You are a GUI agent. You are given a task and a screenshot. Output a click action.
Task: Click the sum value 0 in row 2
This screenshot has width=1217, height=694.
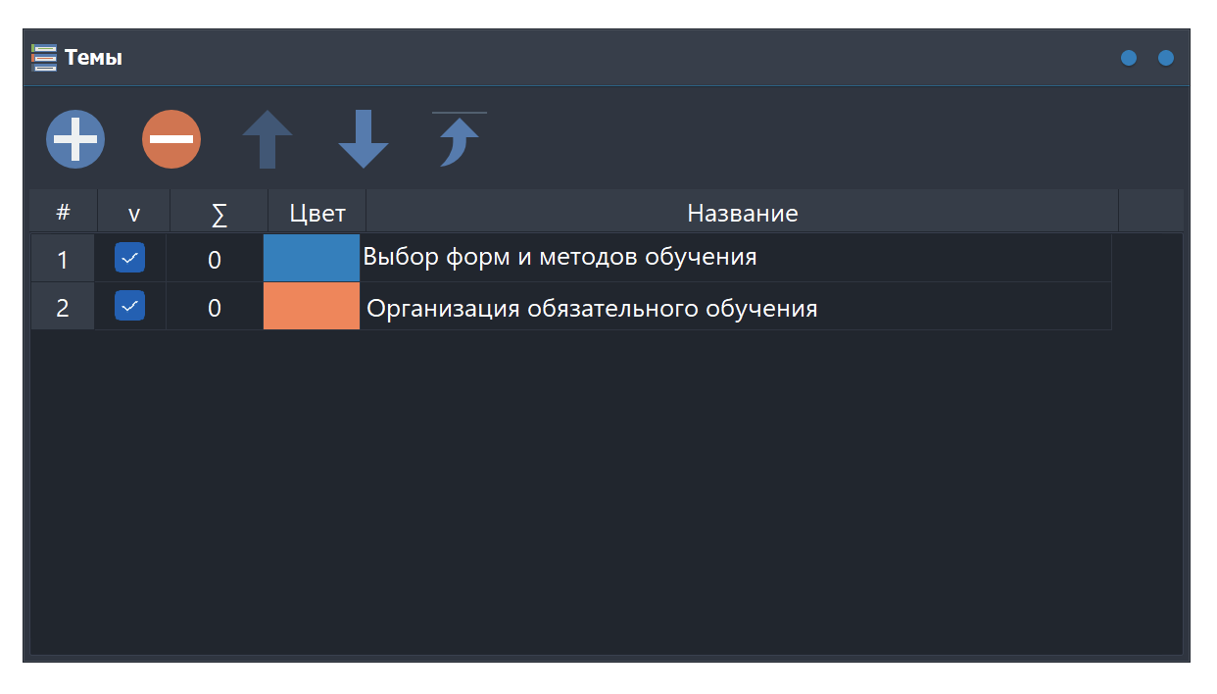click(215, 308)
